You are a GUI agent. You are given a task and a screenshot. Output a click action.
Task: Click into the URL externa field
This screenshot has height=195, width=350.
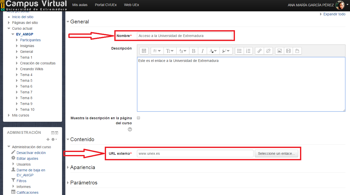click(x=195, y=153)
